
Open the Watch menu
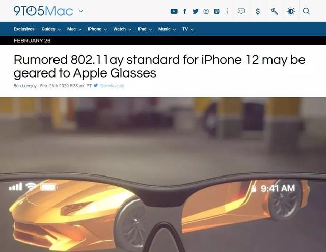point(122,29)
